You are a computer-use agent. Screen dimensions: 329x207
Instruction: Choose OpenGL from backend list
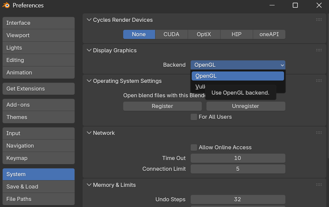tap(238, 76)
